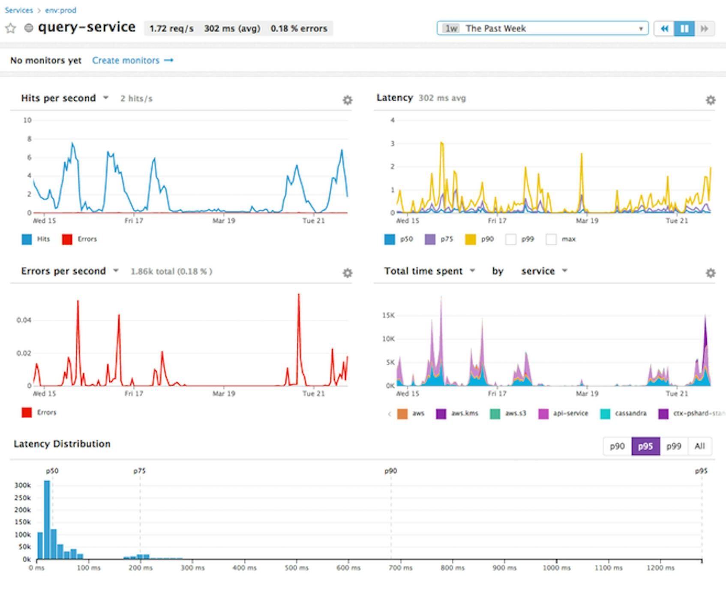Switch Latency Distribution to p99

coord(674,446)
